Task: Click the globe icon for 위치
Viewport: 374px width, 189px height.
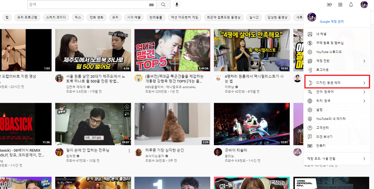Action: 310,101
